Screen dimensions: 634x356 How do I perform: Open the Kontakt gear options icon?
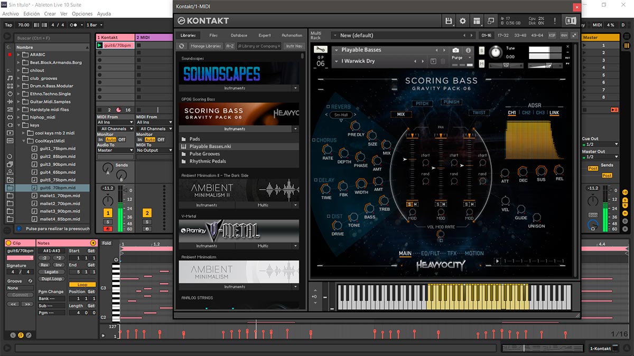463,21
